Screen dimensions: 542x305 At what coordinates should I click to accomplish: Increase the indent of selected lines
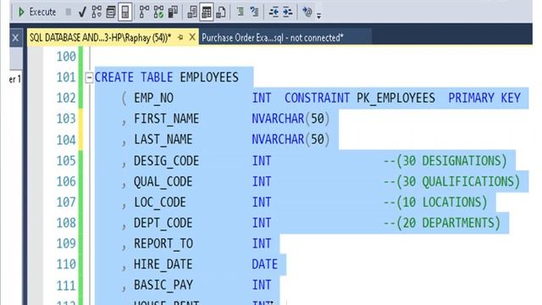pyautogui.click(x=288, y=12)
